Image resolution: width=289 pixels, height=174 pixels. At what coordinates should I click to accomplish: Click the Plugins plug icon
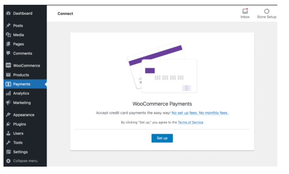pyautogui.click(x=7, y=124)
